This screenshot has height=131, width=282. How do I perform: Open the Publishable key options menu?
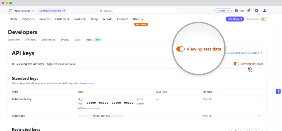259,99
